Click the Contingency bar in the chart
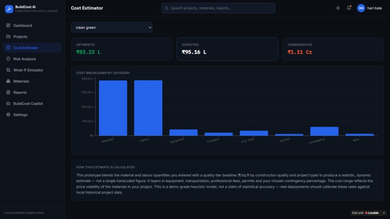The width and height of the screenshot is (390, 219). click(x=324, y=131)
